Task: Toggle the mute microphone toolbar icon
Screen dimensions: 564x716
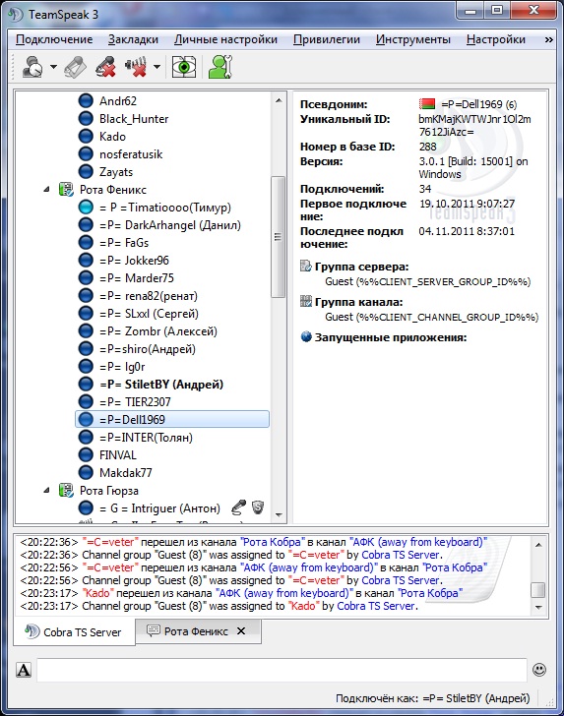Action: tap(105, 67)
